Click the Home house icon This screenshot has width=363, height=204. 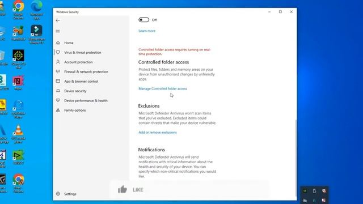tap(58, 43)
